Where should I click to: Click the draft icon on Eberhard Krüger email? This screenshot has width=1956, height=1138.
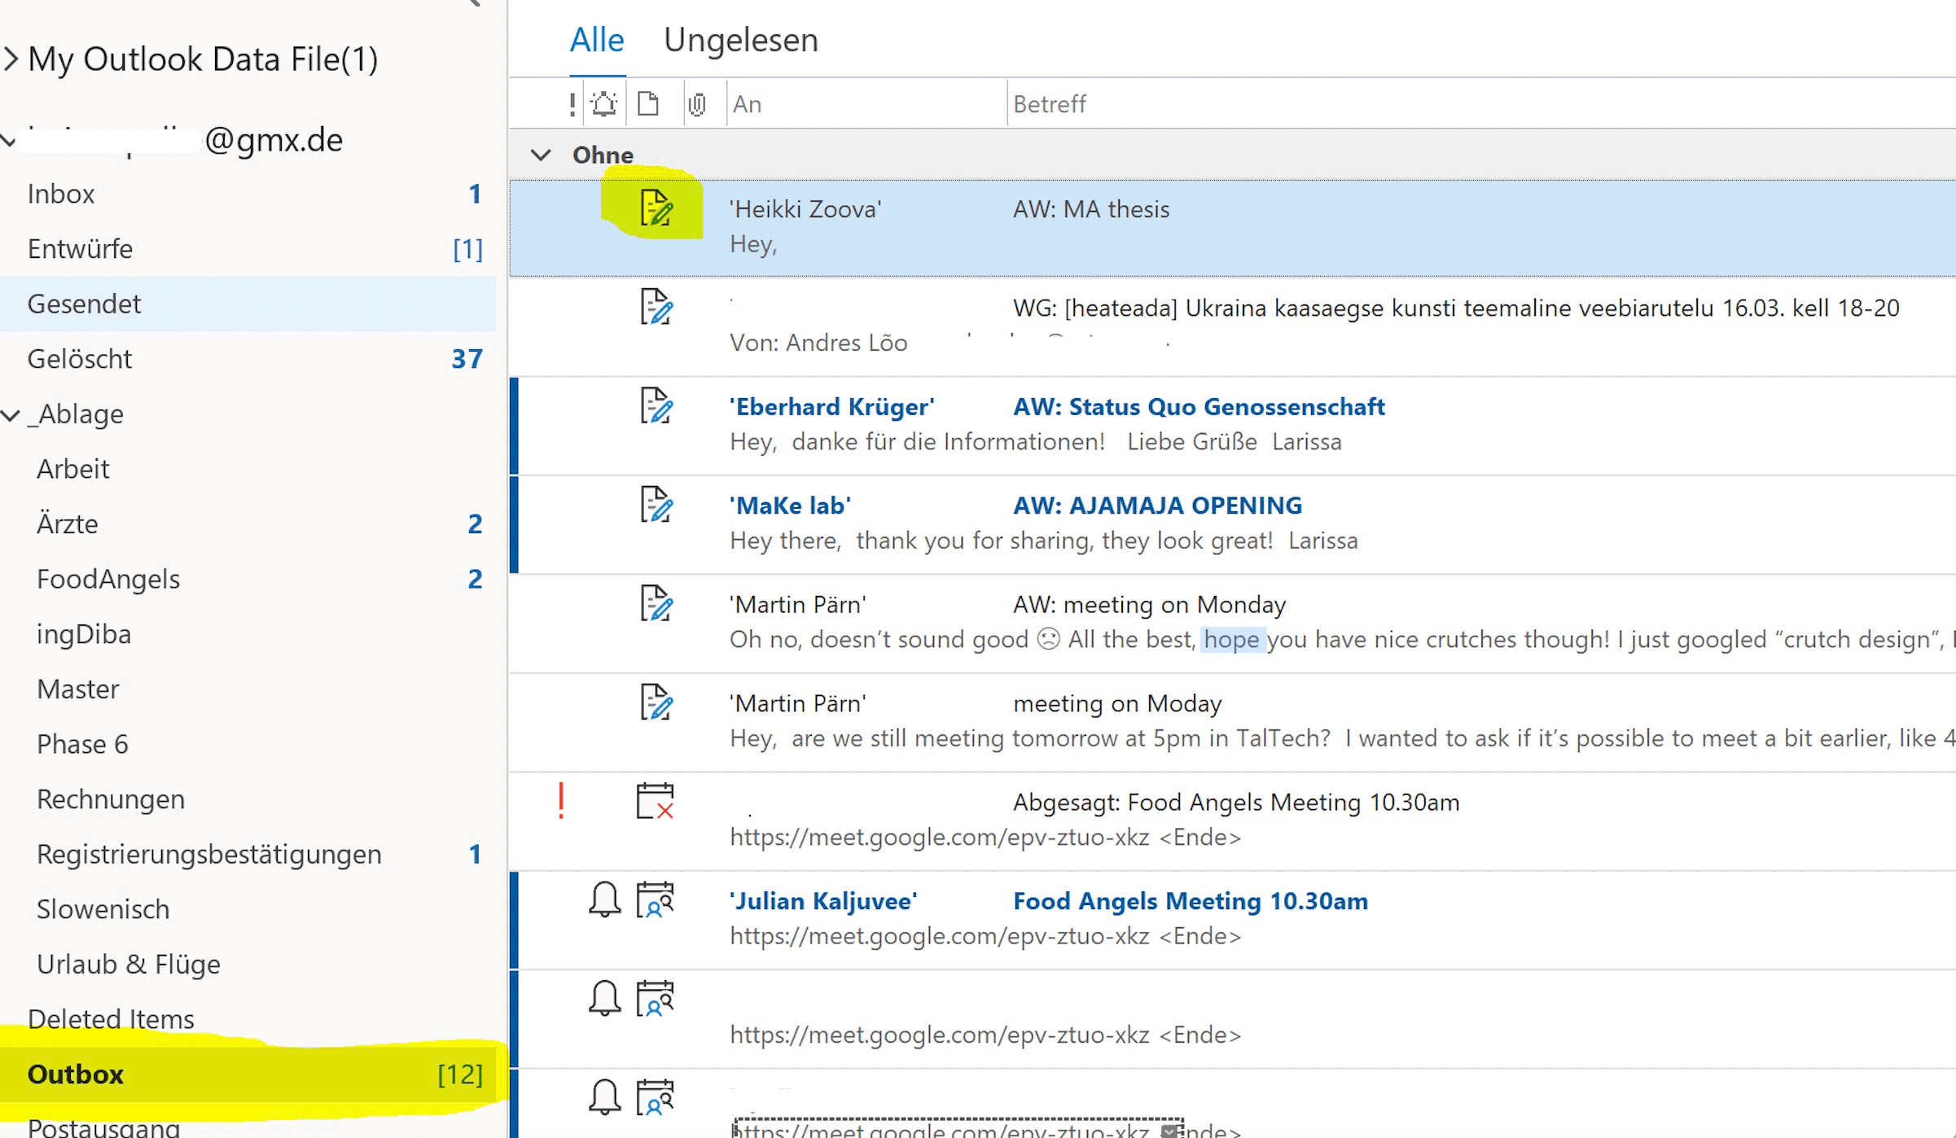click(656, 405)
